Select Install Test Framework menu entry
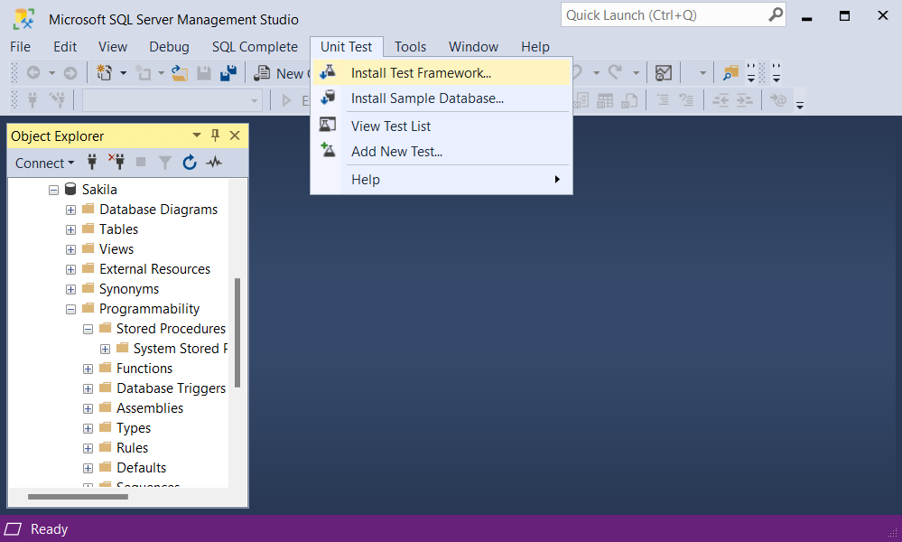The width and height of the screenshot is (902, 542). point(442,73)
